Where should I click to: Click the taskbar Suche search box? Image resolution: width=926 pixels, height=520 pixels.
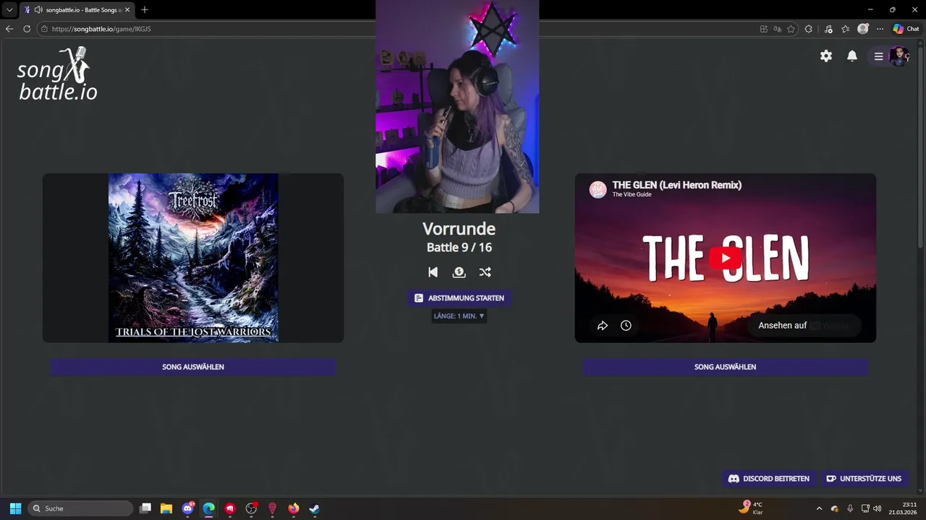click(80, 508)
